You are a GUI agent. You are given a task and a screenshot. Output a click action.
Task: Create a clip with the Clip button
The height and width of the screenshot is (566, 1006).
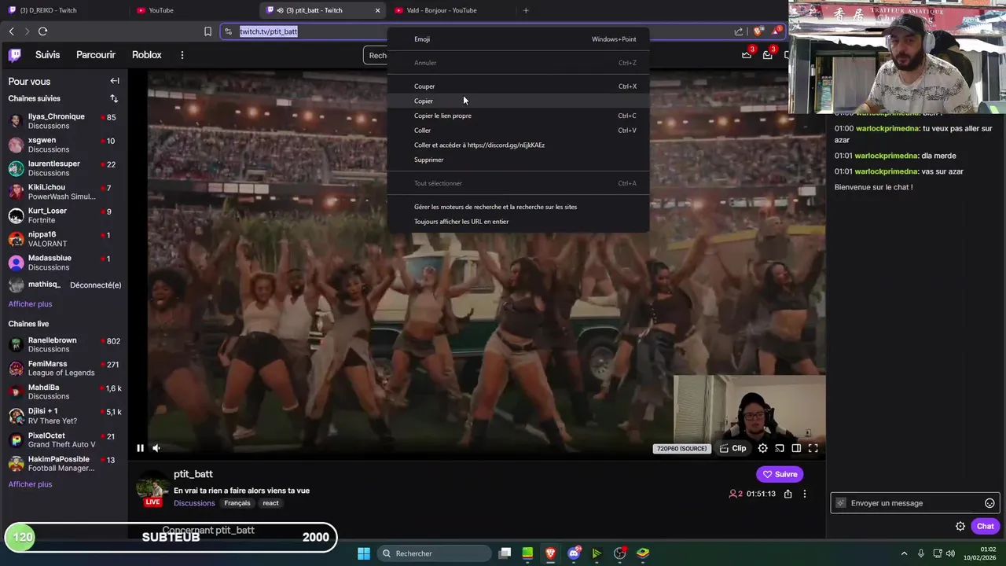[x=733, y=448]
